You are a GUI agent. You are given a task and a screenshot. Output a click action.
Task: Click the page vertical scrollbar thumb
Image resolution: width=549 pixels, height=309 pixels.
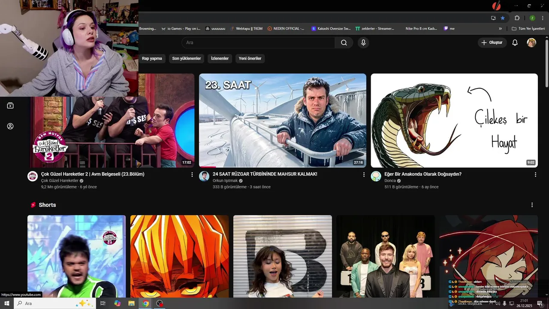(546, 63)
